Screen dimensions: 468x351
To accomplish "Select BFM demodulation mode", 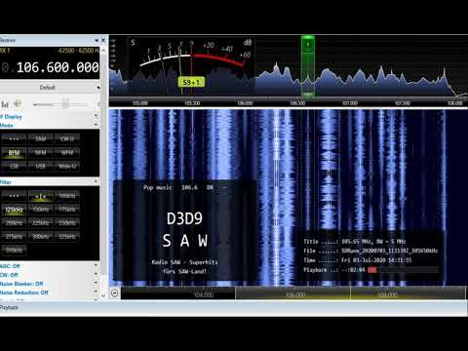I will point(14,152).
